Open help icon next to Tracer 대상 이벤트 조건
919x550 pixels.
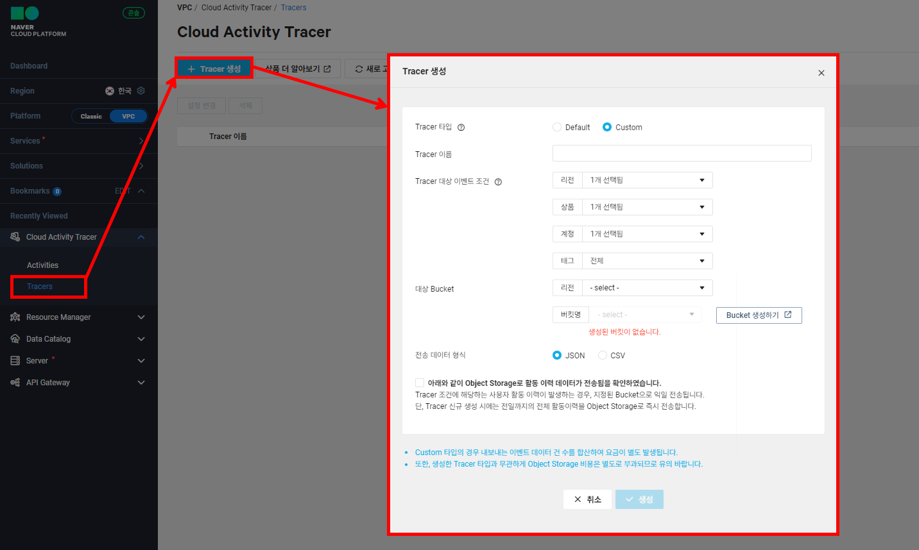point(498,182)
